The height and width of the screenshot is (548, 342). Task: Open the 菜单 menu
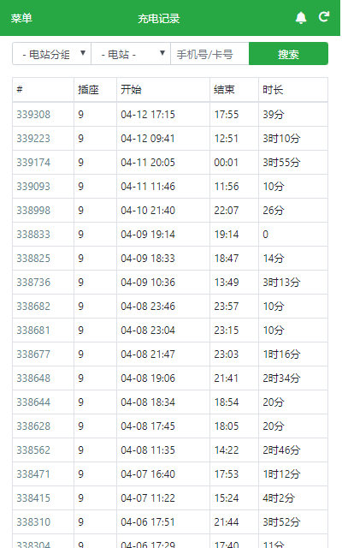(21, 18)
